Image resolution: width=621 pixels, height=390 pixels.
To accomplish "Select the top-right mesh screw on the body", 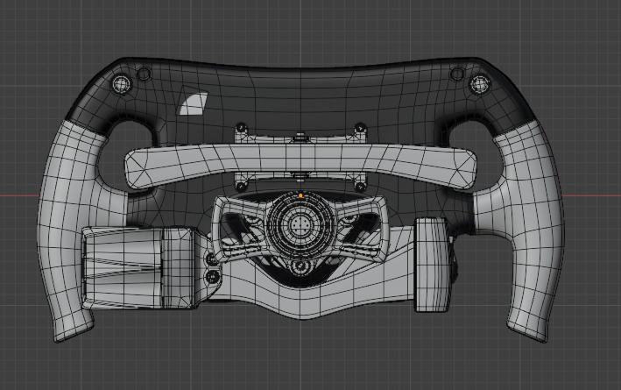I will [x=479, y=84].
